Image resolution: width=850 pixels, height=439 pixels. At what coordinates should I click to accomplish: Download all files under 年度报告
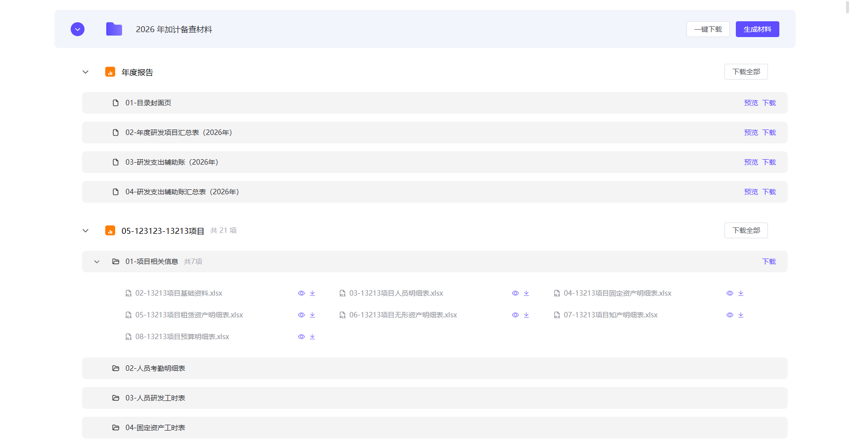(746, 72)
